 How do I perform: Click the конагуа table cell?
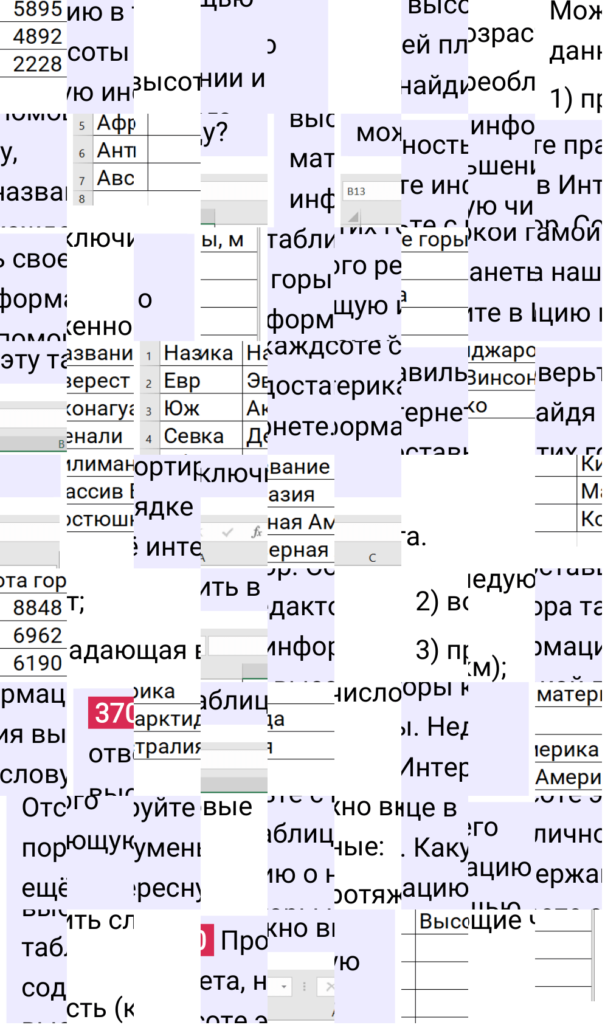click(x=100, y=409)
